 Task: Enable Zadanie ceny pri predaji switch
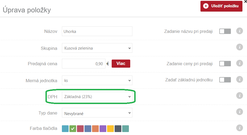pos(225,64)
